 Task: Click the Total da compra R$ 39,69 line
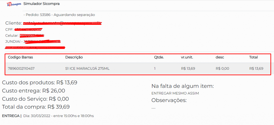[x=36, y=107]
